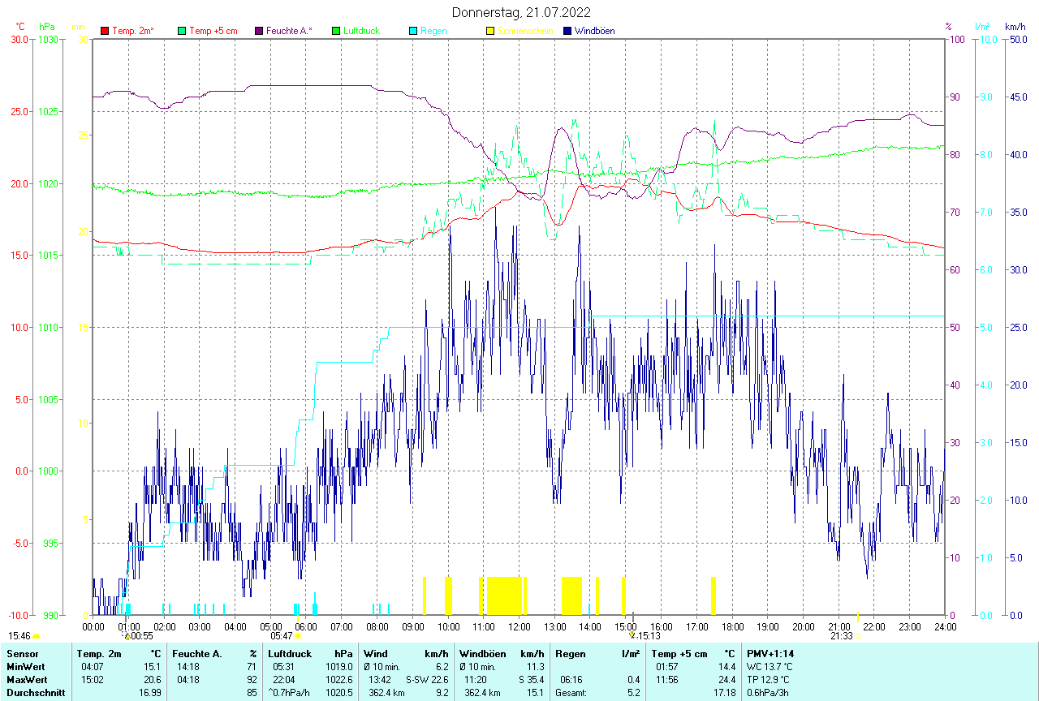Click the dew point value 'TP 12.9 °C'

[769, 679]
